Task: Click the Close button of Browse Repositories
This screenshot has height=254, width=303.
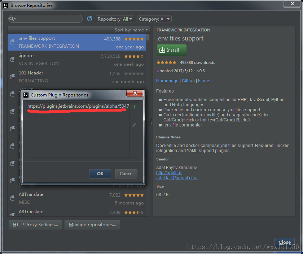Action: 285,242
